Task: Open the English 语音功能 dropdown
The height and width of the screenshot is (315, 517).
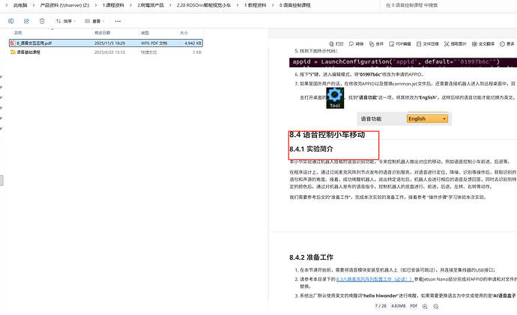Action: (427, 119)
